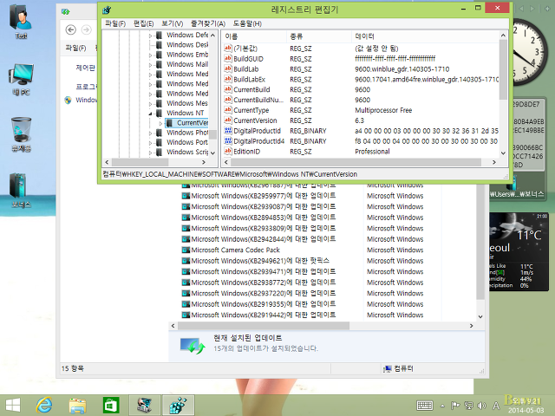This screenshot has width=555, height=416.
Task: Sort registry values by 종류 column header
Action: [x=319, y=36]
